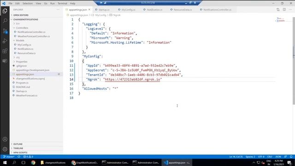Close the appsettings.json tab
Screen dimensions: 295x166
tap(89, 10)
